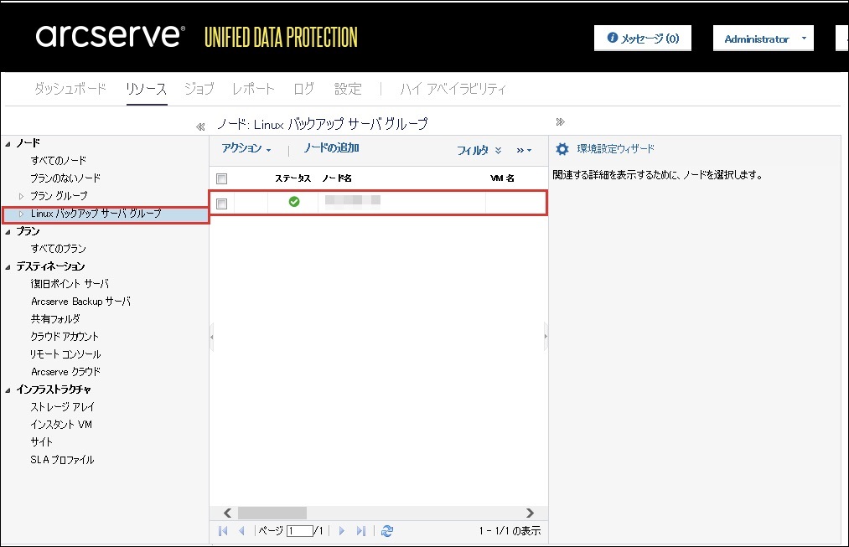
Task: Expand the プラン グループ tree node
Action: pos(21,196)
